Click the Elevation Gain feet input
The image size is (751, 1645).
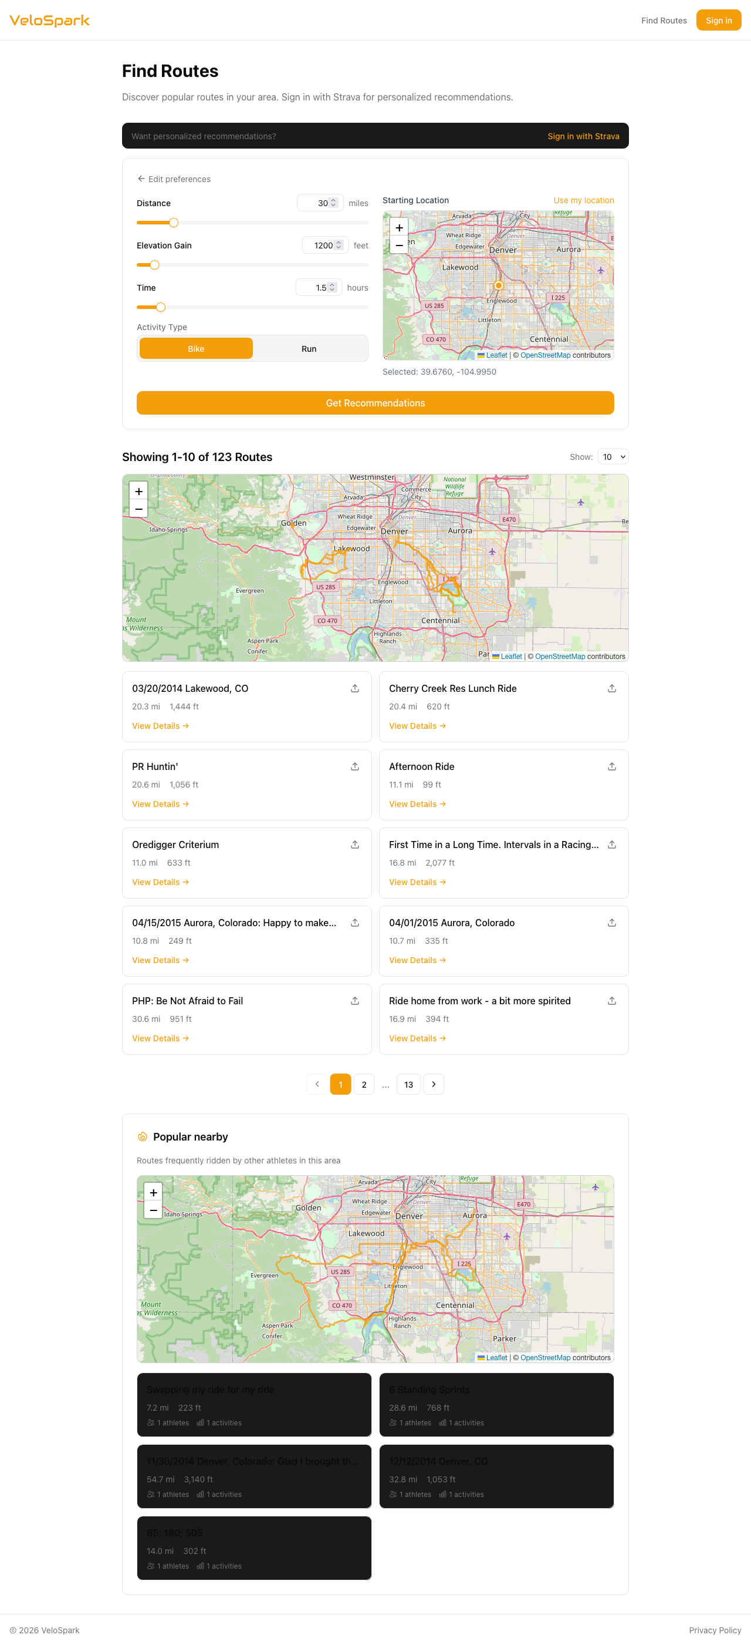325,245
